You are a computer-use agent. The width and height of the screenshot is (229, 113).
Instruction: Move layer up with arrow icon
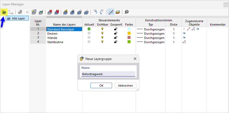(95, 12)
